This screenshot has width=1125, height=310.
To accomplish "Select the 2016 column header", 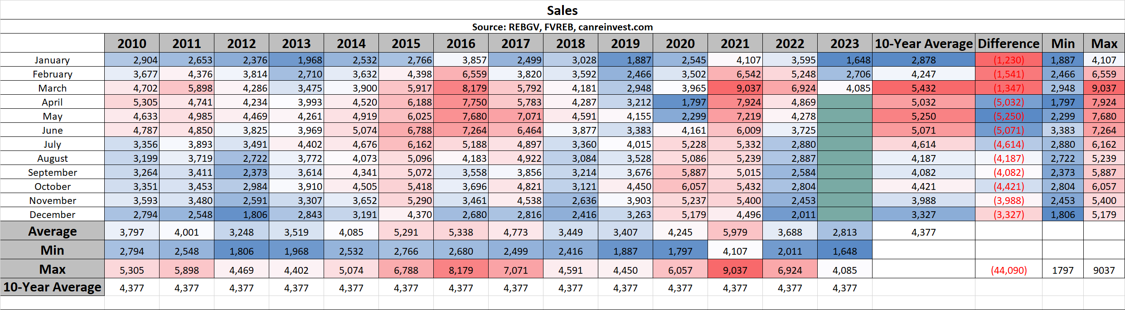I will [x=461, y=44].
